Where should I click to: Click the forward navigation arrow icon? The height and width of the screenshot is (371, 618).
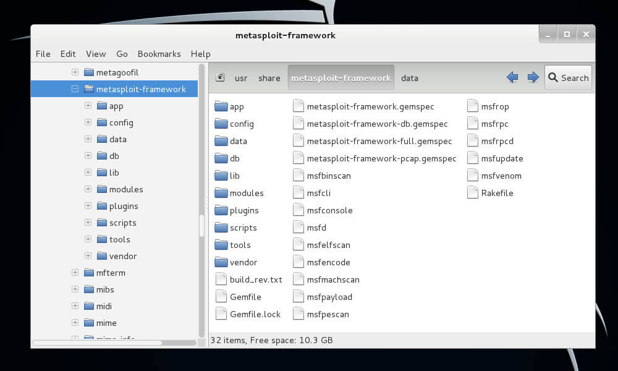pos(533,77)
